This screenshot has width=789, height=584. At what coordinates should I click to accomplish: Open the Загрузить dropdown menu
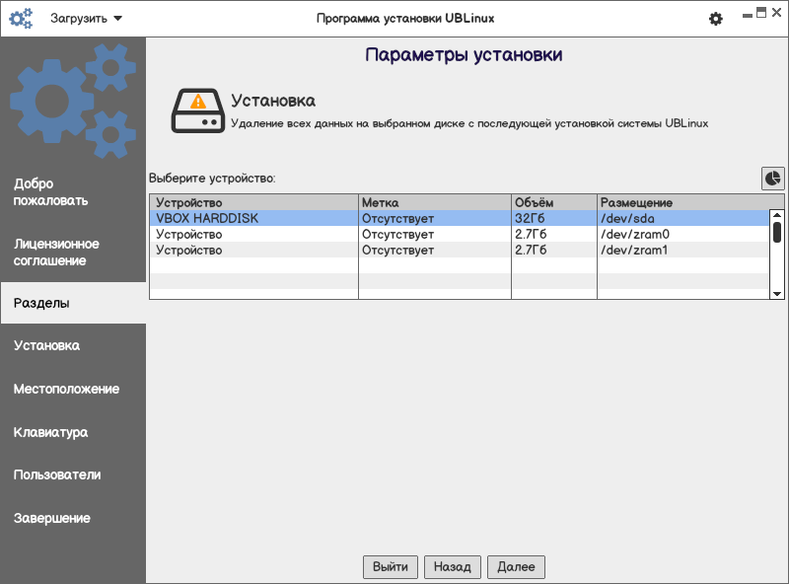(87, 19)
